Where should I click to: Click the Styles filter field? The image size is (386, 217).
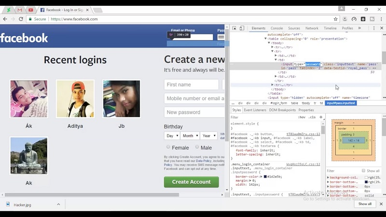pos(263,117)
